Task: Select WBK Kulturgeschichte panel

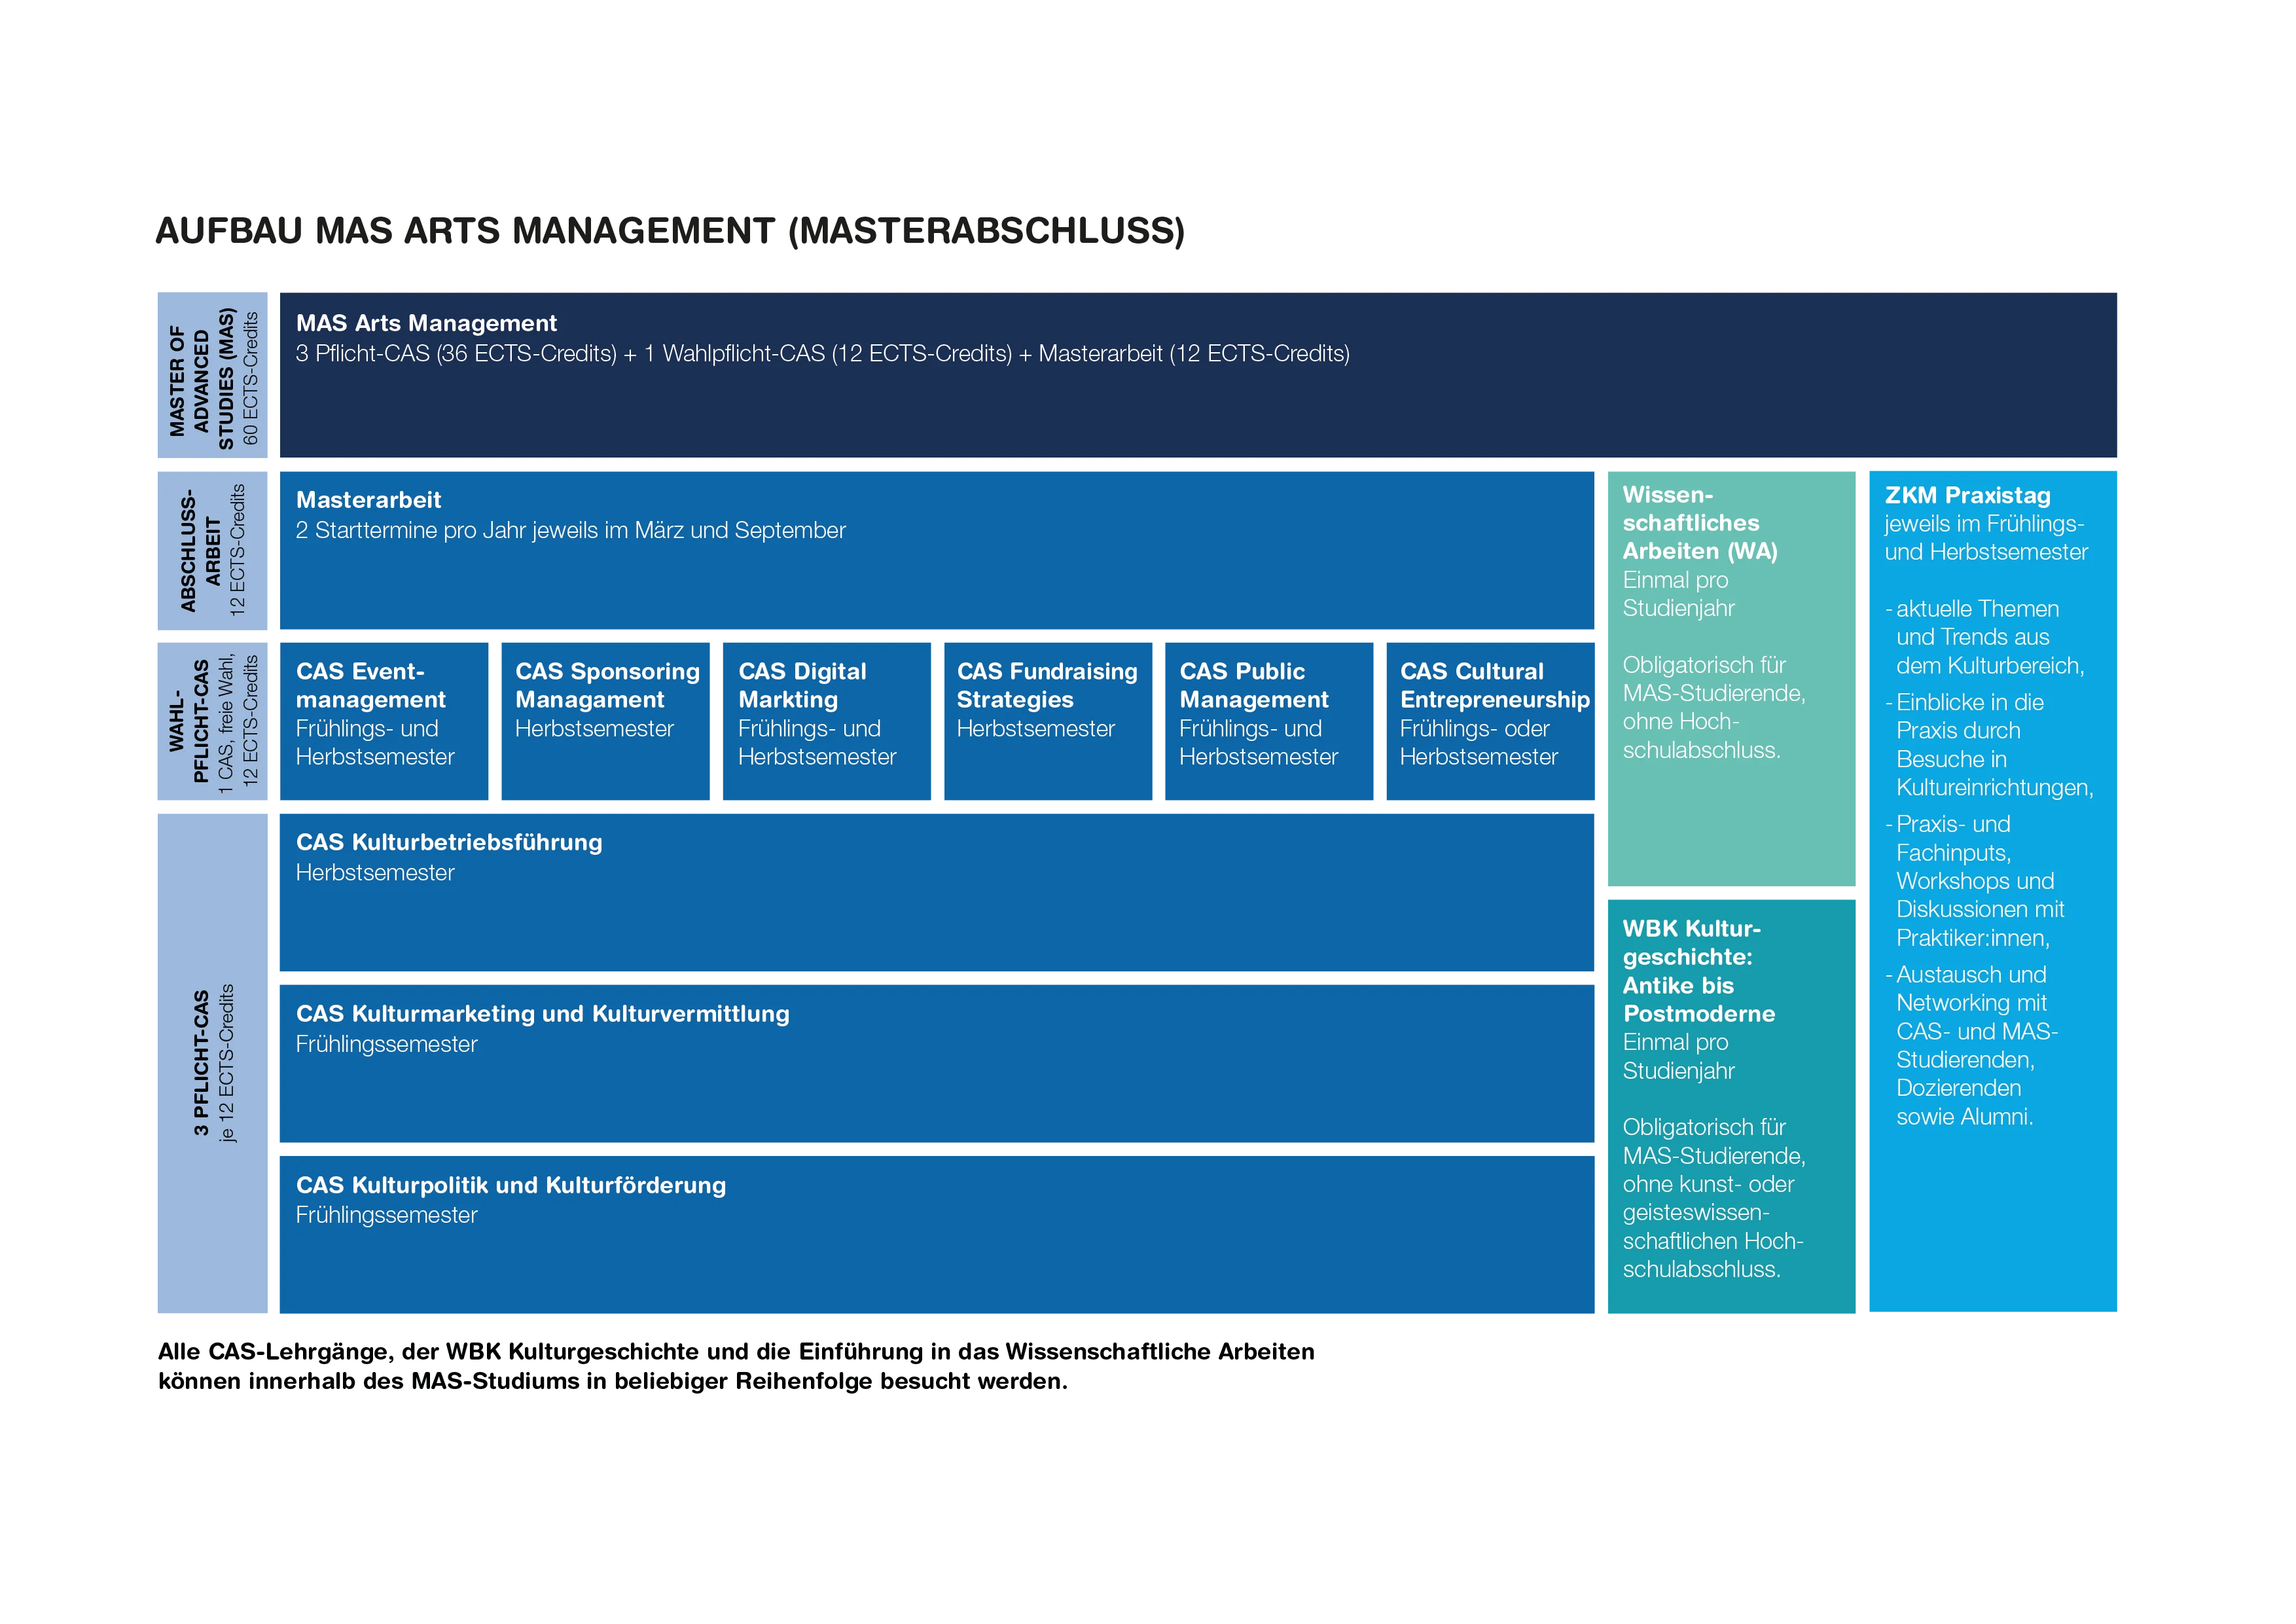Action: [x=1732, y=1105]
